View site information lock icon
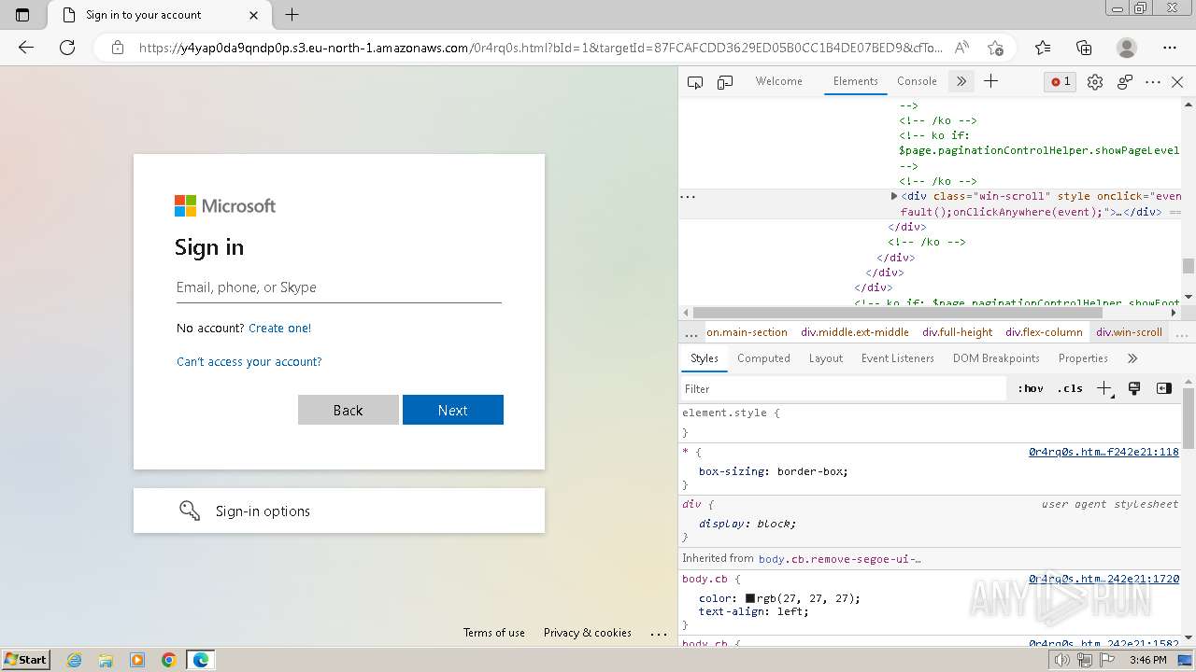Image resolution: width=1196 pixels, height=672 pixels. click(x=118, y=48)
